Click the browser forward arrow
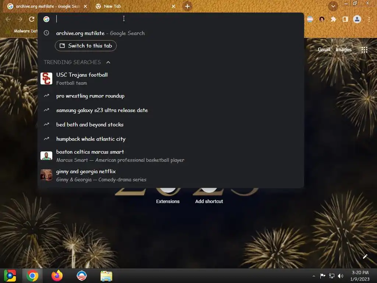This screenshot has height=283, width=377. click(20, 19)
